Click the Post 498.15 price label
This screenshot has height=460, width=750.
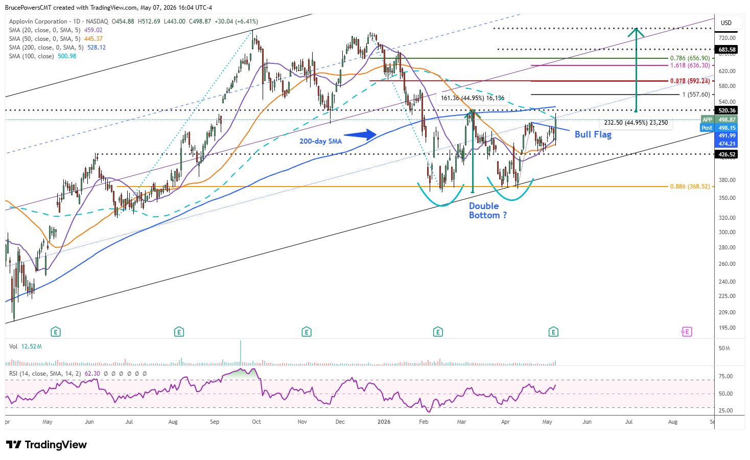point(719,128)
